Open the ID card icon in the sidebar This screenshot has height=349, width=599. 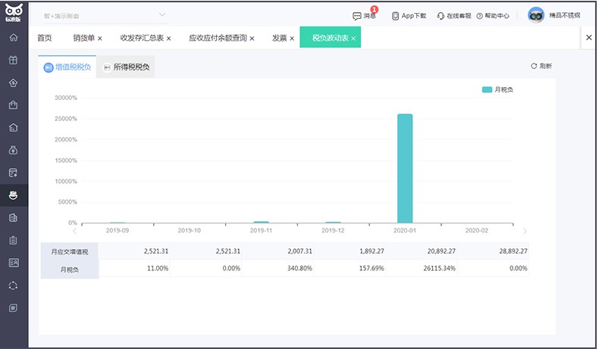pos(14,263)
